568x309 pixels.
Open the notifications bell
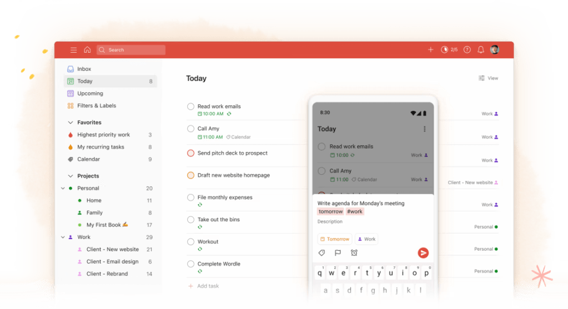pyautogui.click(x=481, y=50)
